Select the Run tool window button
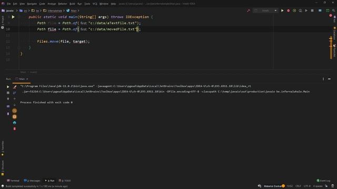This screenshot has width=337, height=189. (49, 181)
